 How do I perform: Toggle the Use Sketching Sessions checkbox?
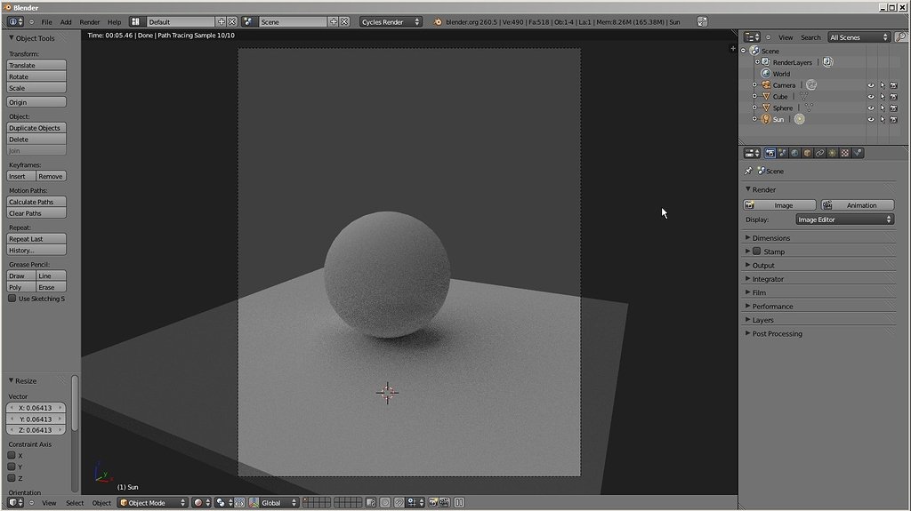coord(12,299)
